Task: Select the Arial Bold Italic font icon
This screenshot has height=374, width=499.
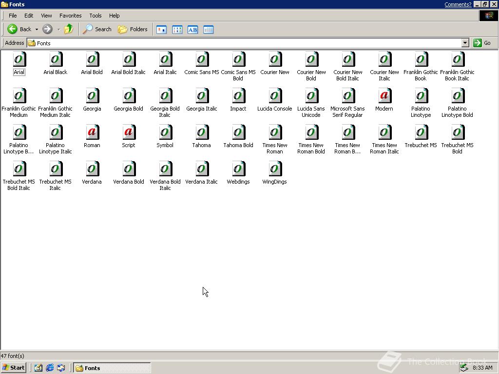Action: (129, 59)
